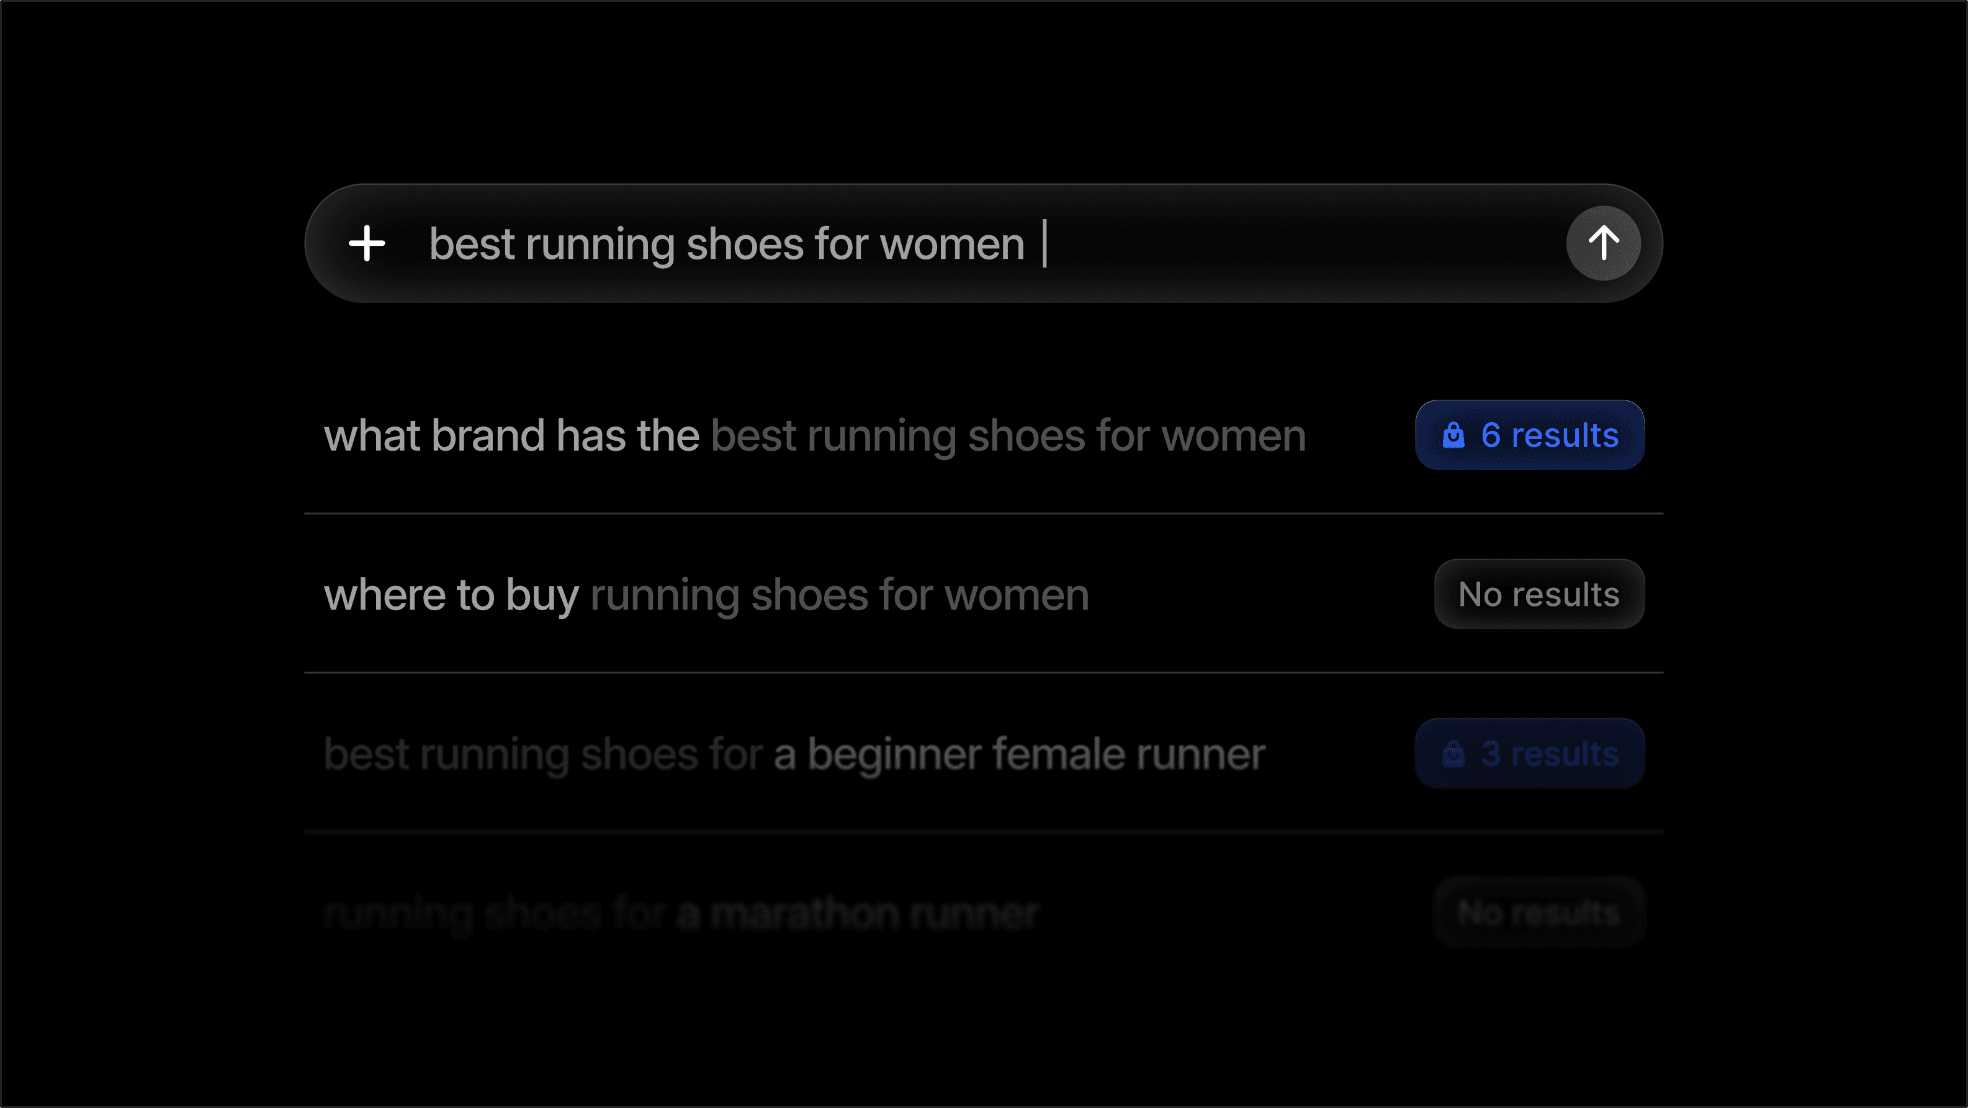The height and width of the screenshot is (1108, 1968).
Task: Click the shopping bag icon on the 3 results badge
Action: point(1454,753)
